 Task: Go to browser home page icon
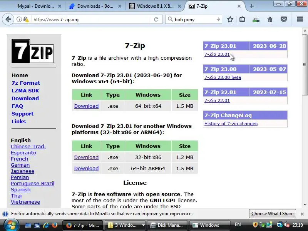(270, 19)
